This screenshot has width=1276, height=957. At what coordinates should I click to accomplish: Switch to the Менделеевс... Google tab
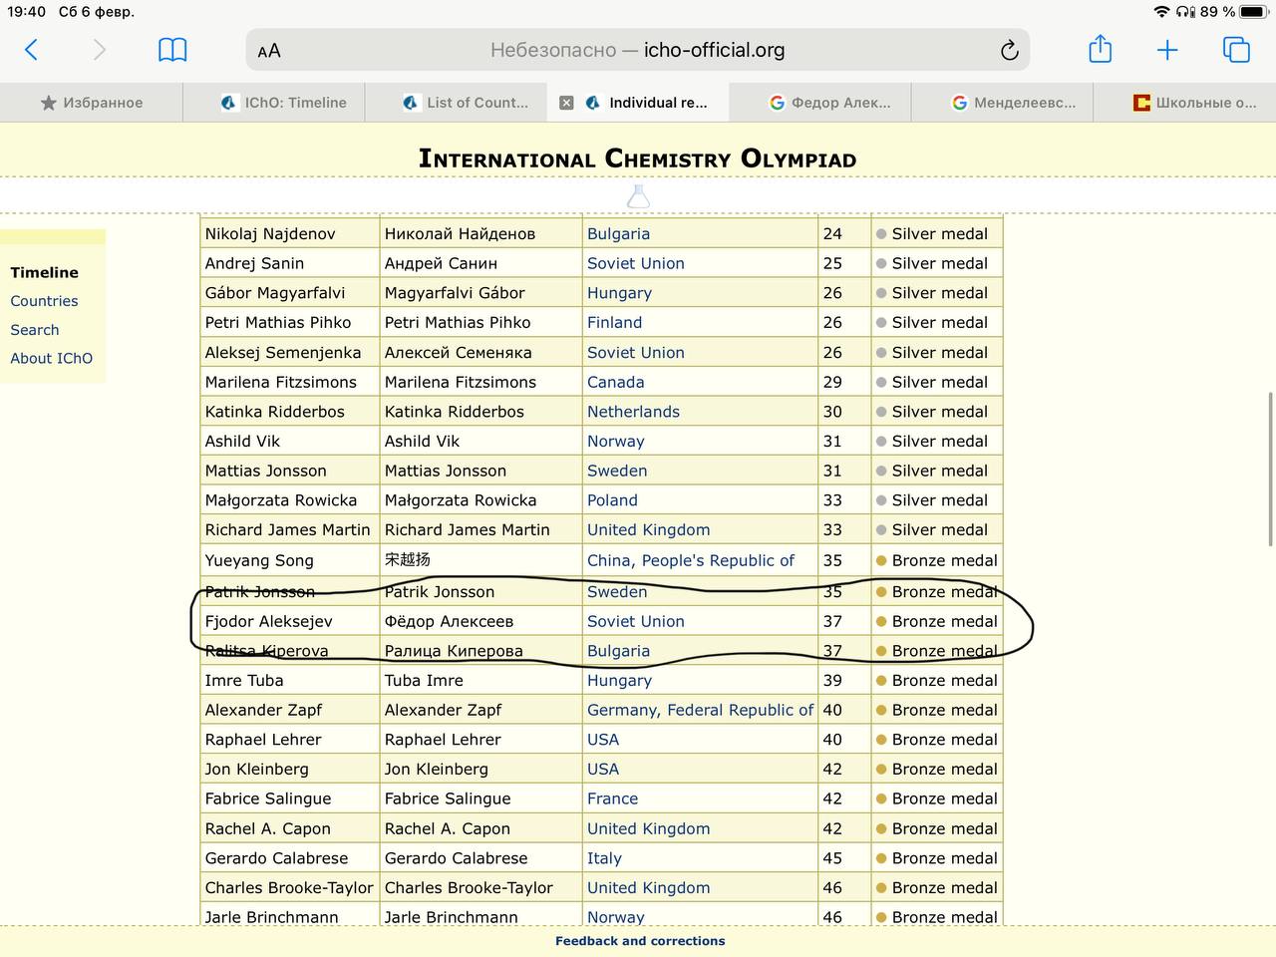click(x=1013, y=103)
